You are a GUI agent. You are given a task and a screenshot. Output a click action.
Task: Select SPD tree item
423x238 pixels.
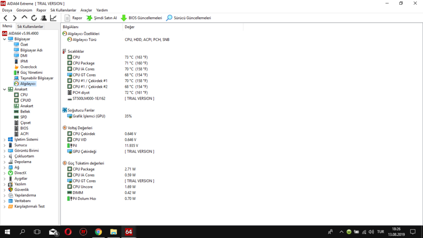(21, 117)
